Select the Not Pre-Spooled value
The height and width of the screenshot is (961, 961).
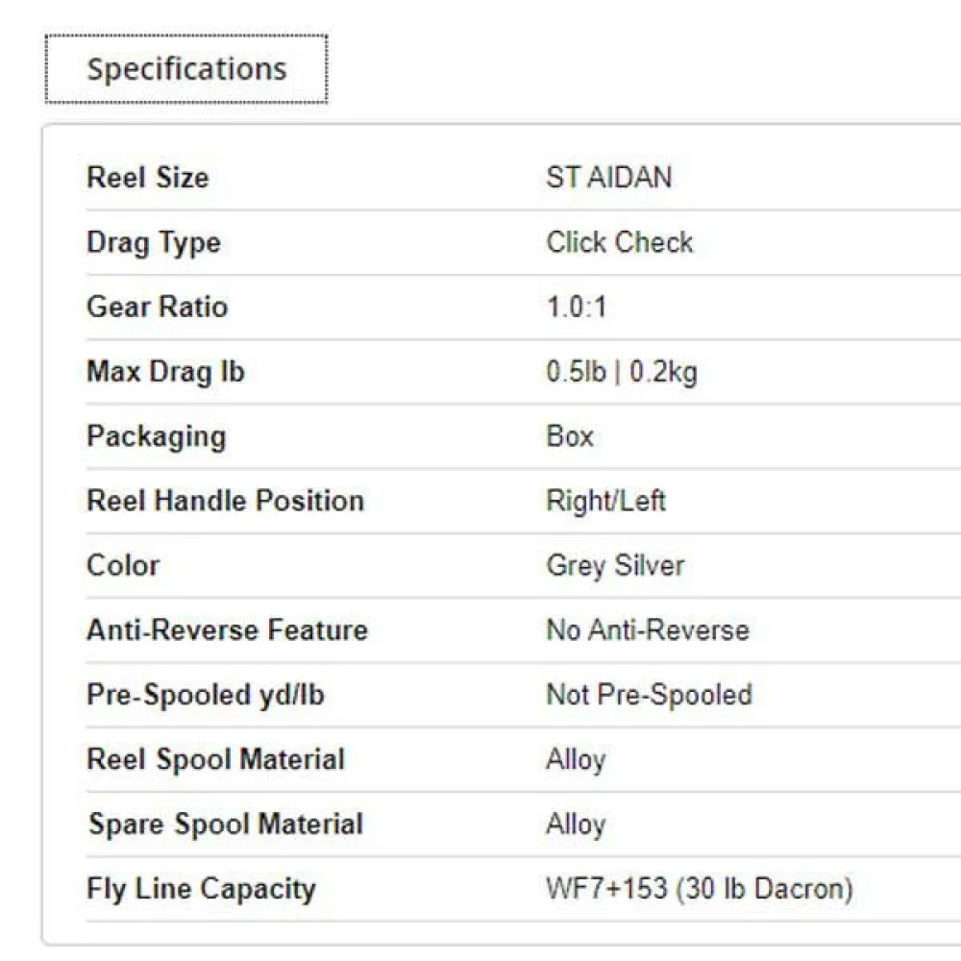(649, 695)
